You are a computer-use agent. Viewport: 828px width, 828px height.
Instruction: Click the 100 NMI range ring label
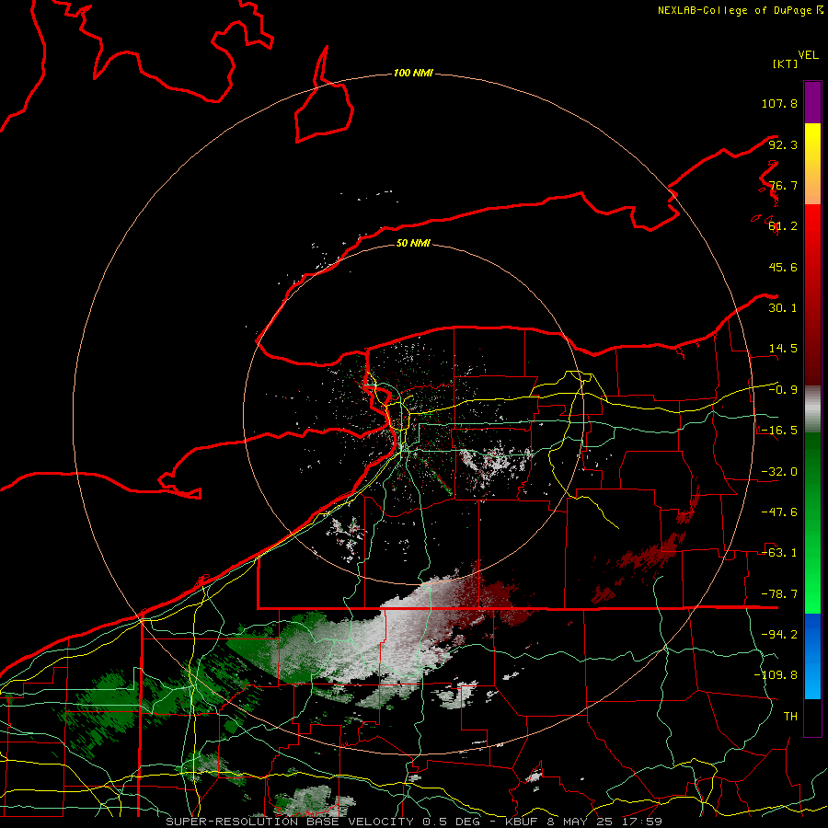(x=413, y=73)
